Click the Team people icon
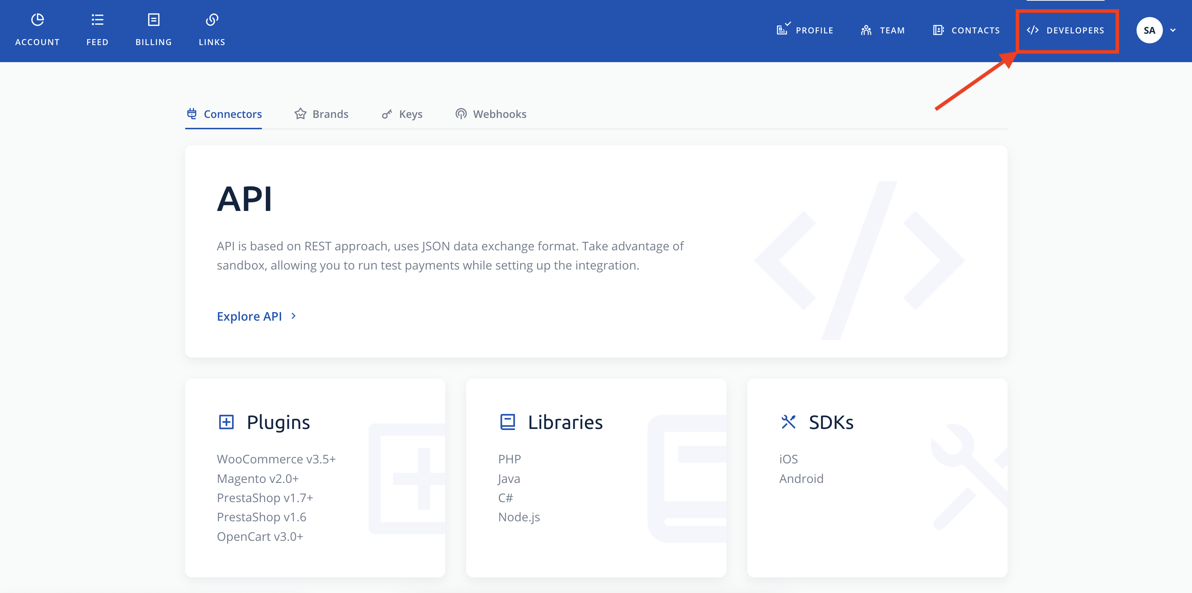The width and height of the screenshot is (1192, 593). pos(866,31)
